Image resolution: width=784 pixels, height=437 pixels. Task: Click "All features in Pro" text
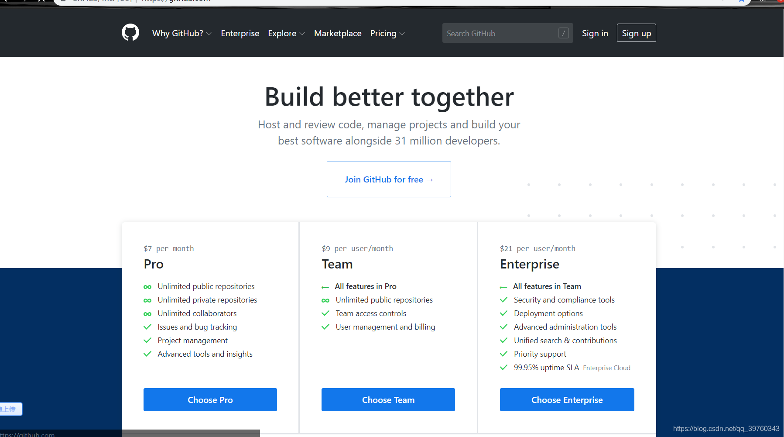click(366, 286)
